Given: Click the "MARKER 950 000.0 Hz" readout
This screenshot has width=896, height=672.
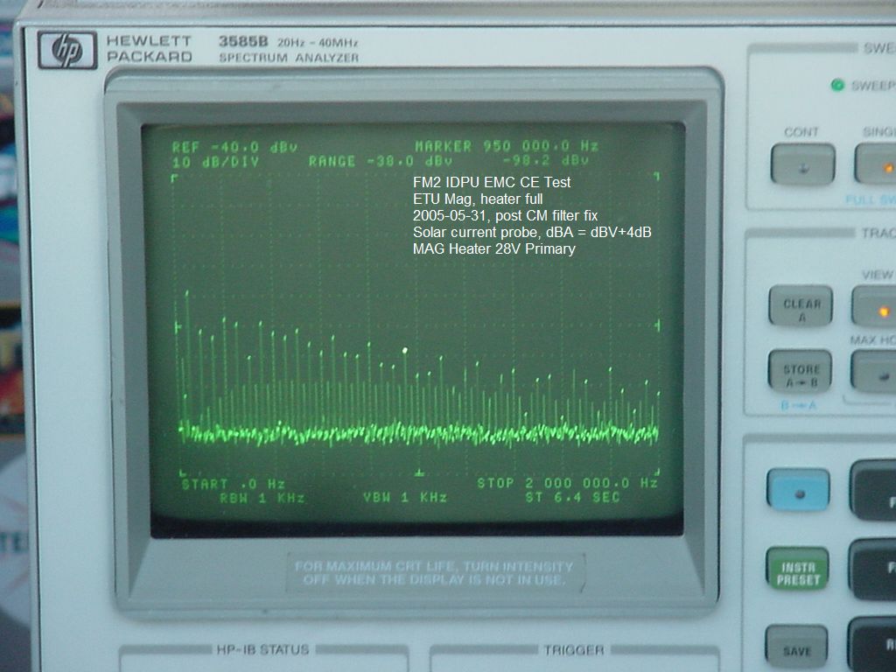Looking at the screenshot, I should [507, 146].
